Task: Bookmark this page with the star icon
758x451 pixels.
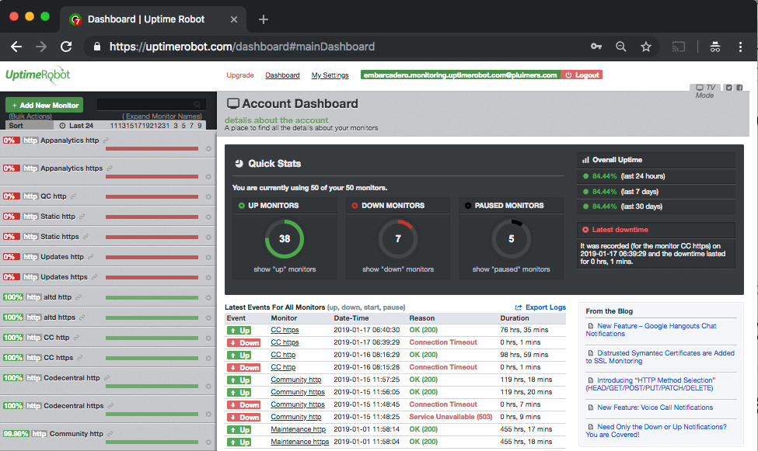Action: 645,47
